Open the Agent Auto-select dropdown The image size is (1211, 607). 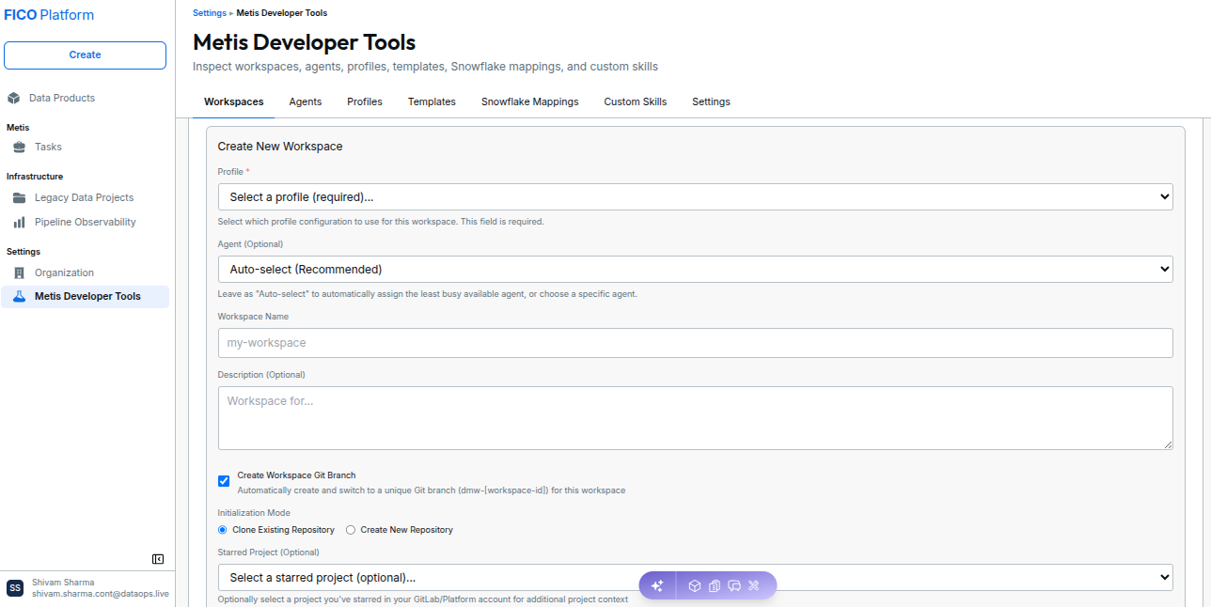tap(696, 270)
